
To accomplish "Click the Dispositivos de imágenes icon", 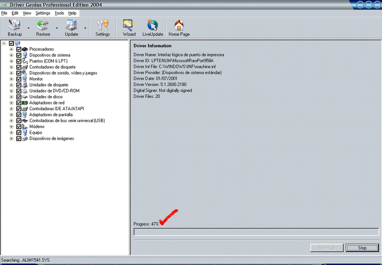I will pyautogui.click(x=25, y=139).
